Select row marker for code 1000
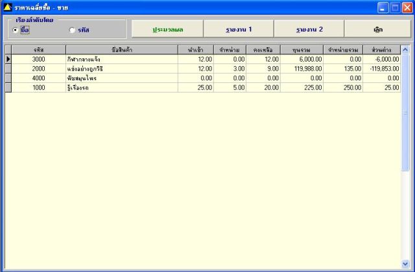This screenshot has height=272, width=415. pos(8,88)
